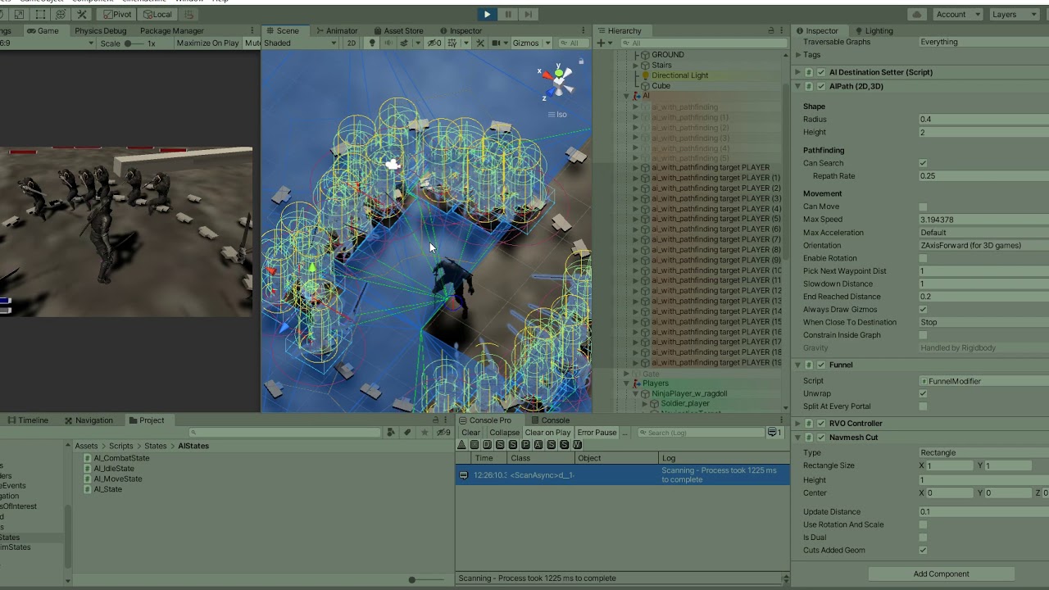Click the Add Component button
The image size is (1049, 590).
(x=941, y=574)
